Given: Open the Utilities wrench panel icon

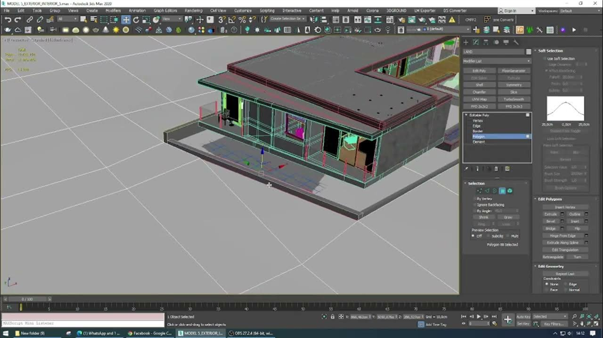Looking at the screenshot, I should click(516, 42).
